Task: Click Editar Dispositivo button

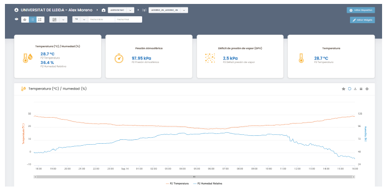Action: [x=360, y=10]
